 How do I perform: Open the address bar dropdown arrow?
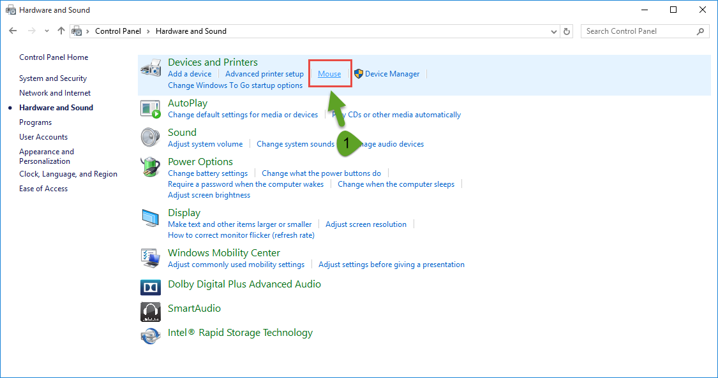(x=553, y=31)
